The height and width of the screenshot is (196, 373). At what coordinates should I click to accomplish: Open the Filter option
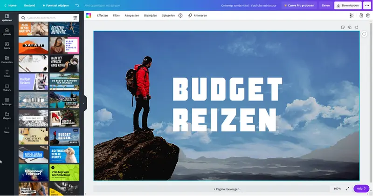click(116, 15)
